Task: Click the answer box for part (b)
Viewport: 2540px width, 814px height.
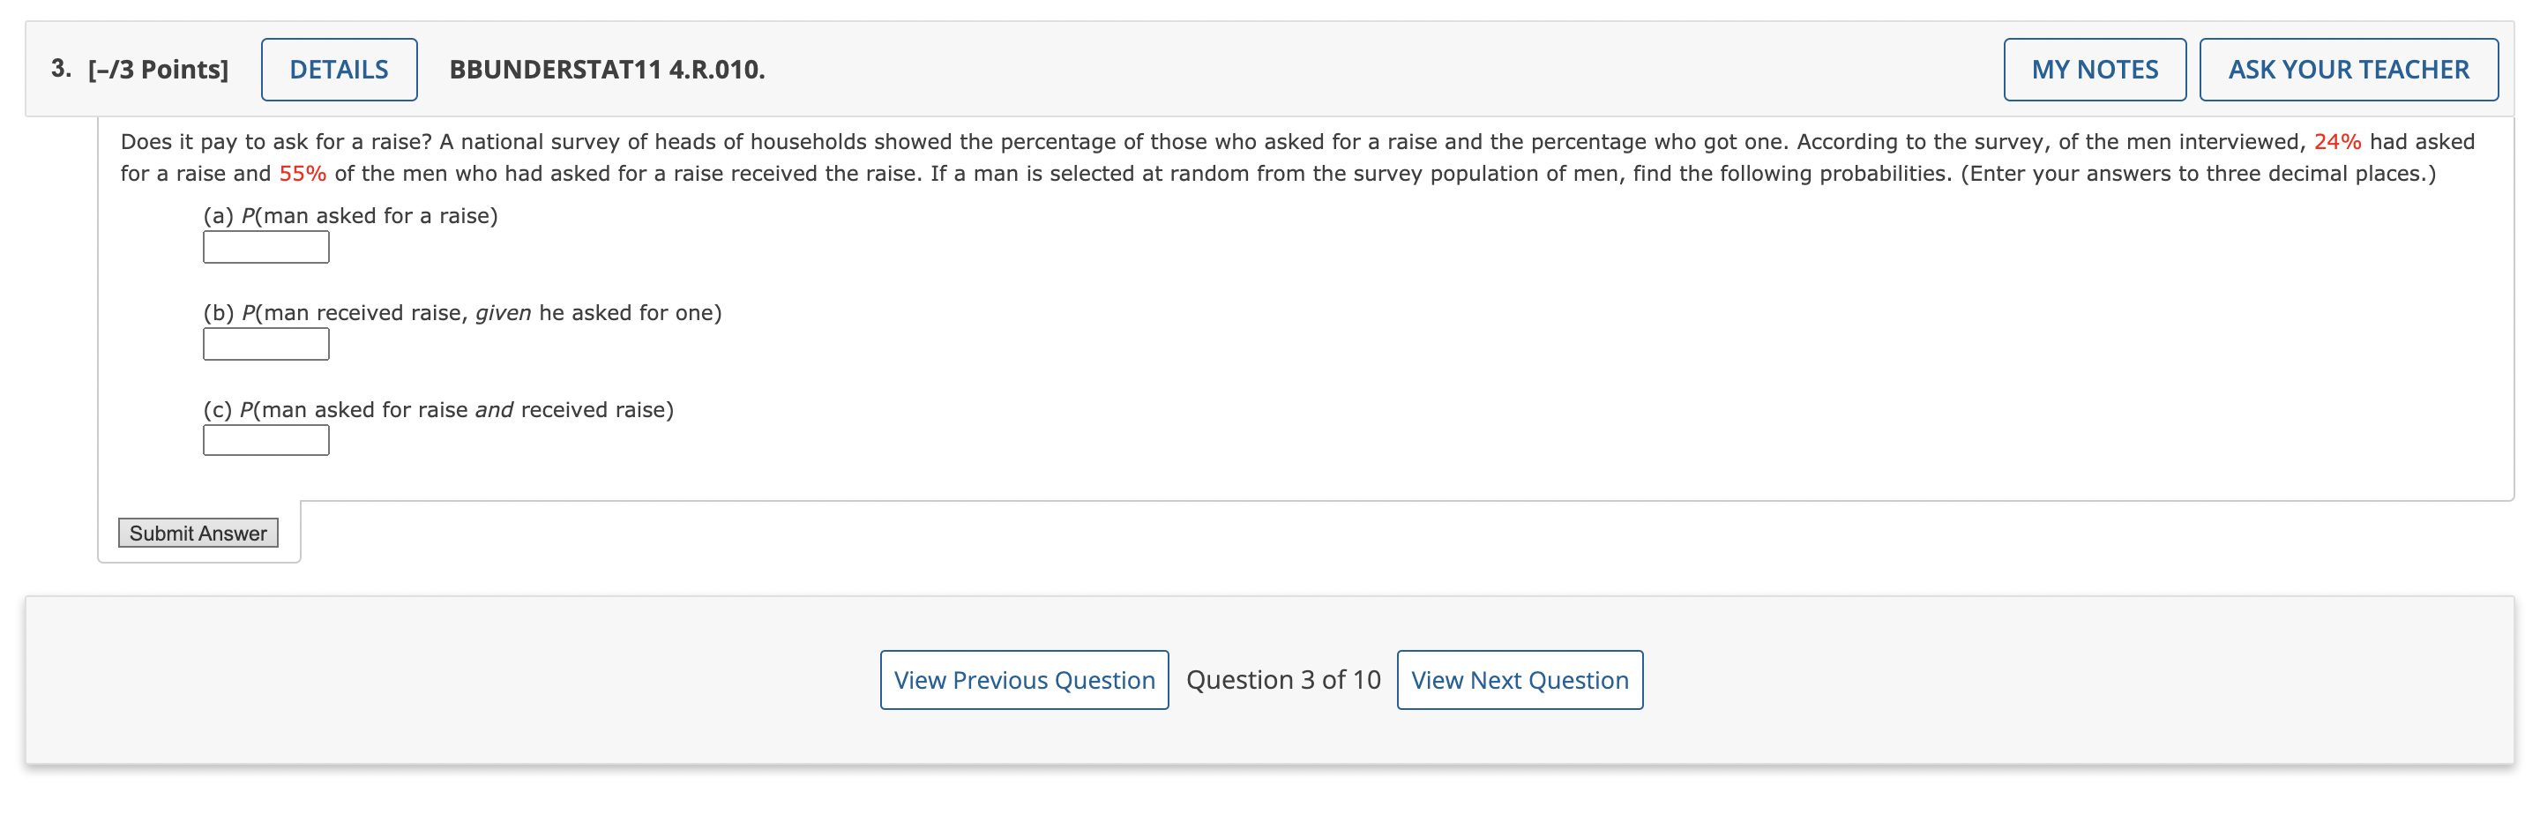Action: [x=265, y=343]
